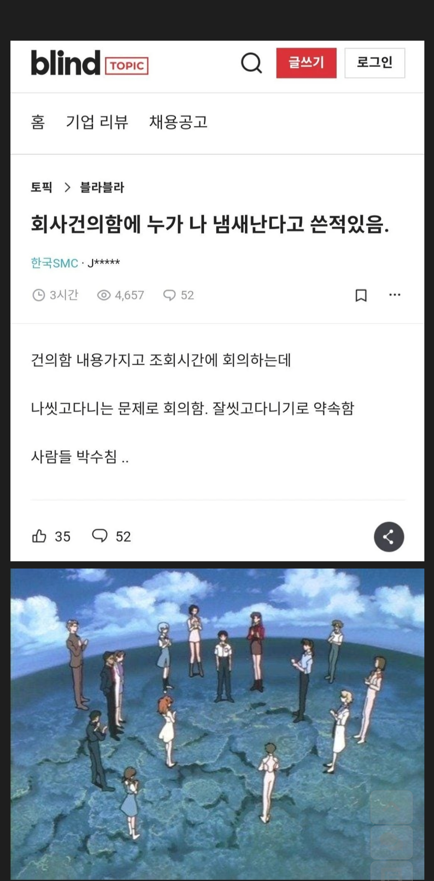Open the search magnifier icon

[x=252, y=63]
